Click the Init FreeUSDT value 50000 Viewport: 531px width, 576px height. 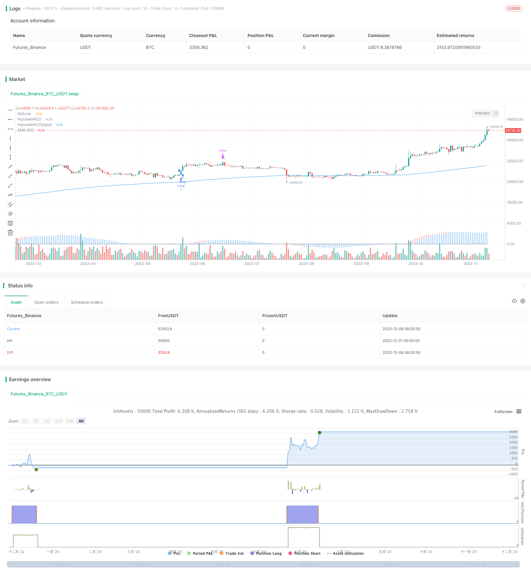coord(164,341)
